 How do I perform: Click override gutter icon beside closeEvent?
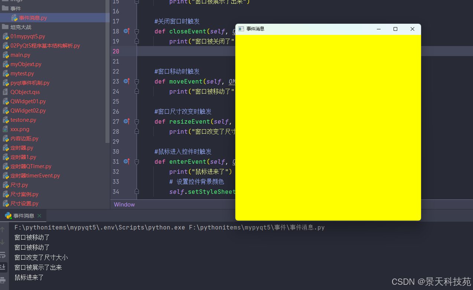point(127,31)
